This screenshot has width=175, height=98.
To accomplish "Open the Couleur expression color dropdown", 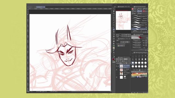I will point(121,46).
